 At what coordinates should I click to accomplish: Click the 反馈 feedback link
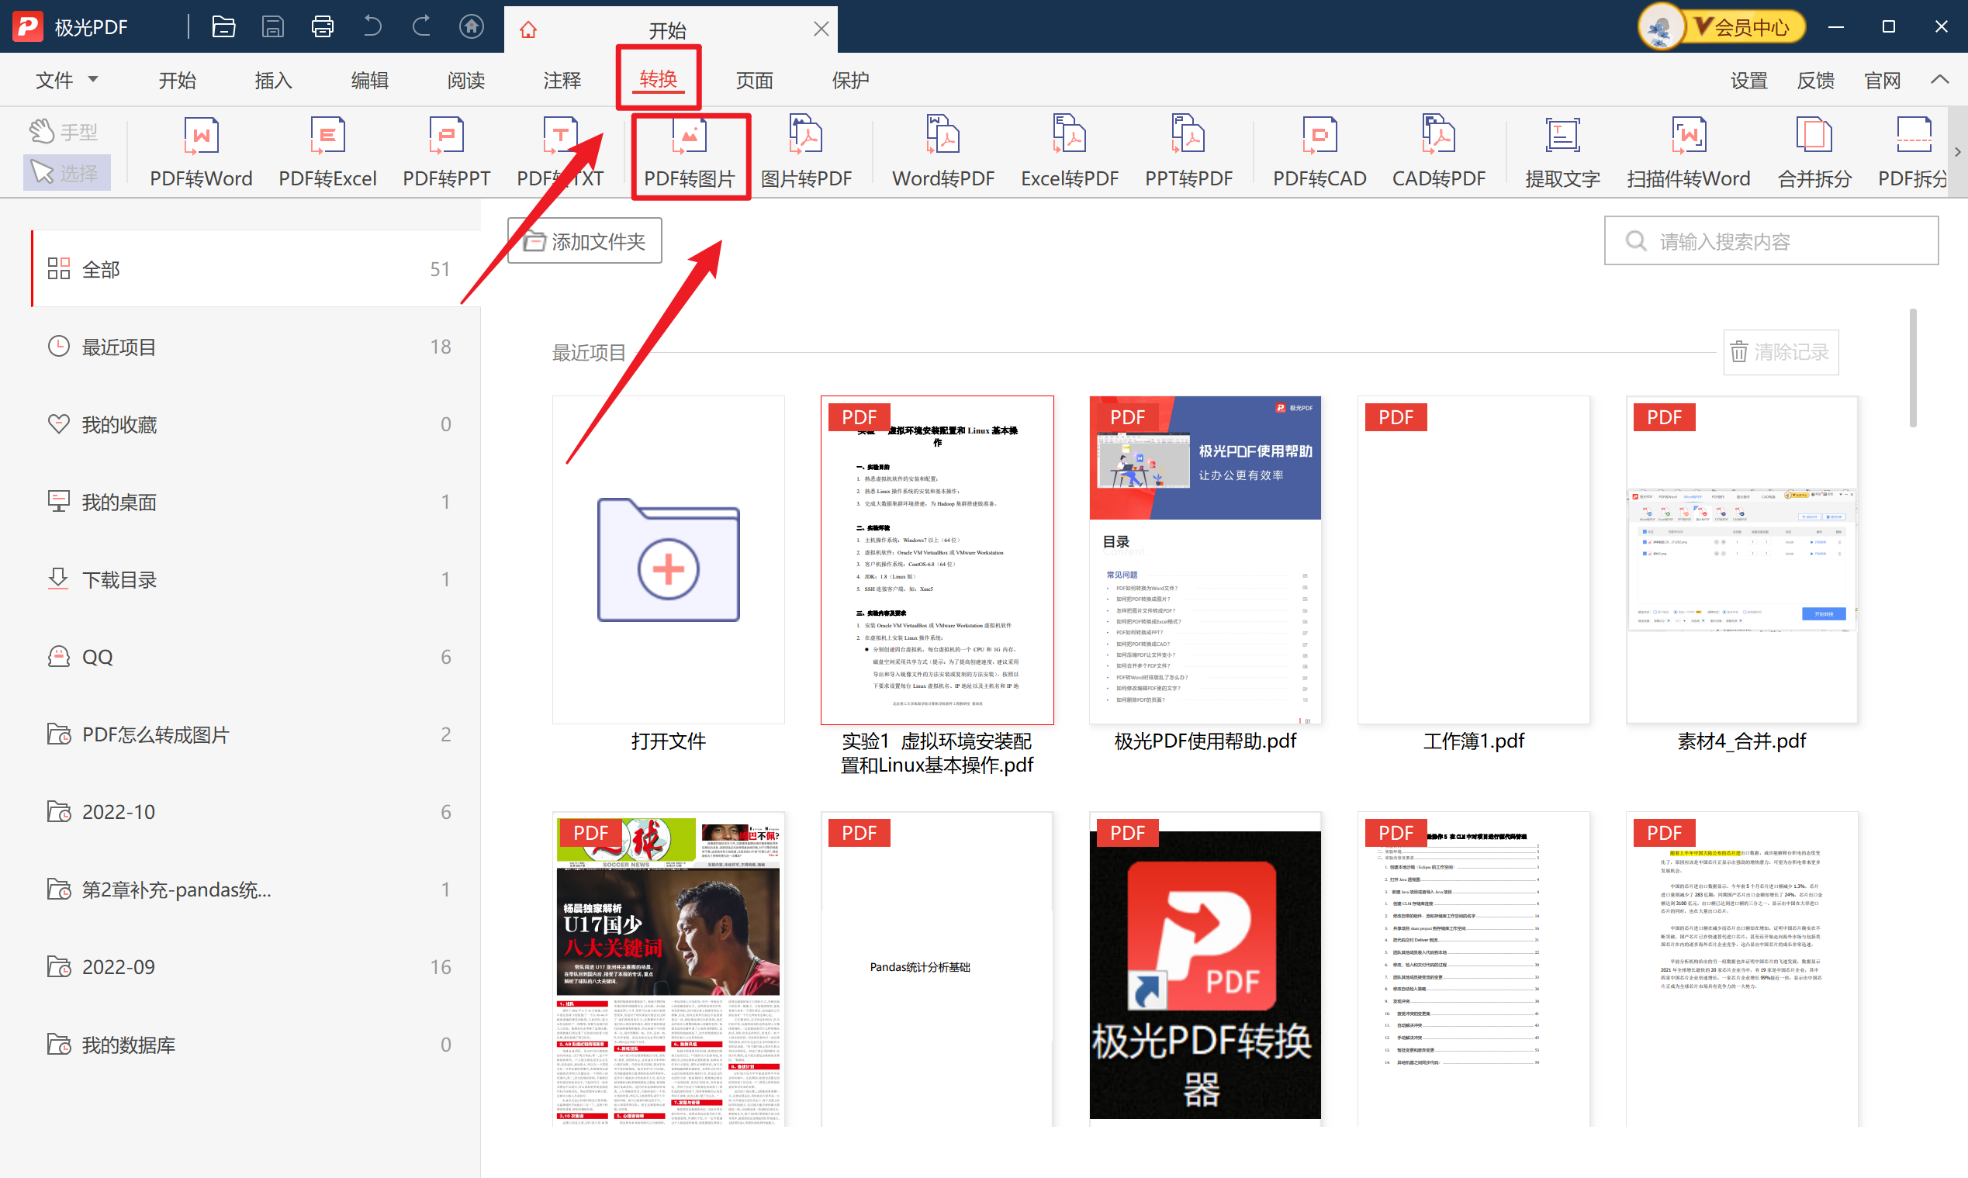tap(1816, 80)
